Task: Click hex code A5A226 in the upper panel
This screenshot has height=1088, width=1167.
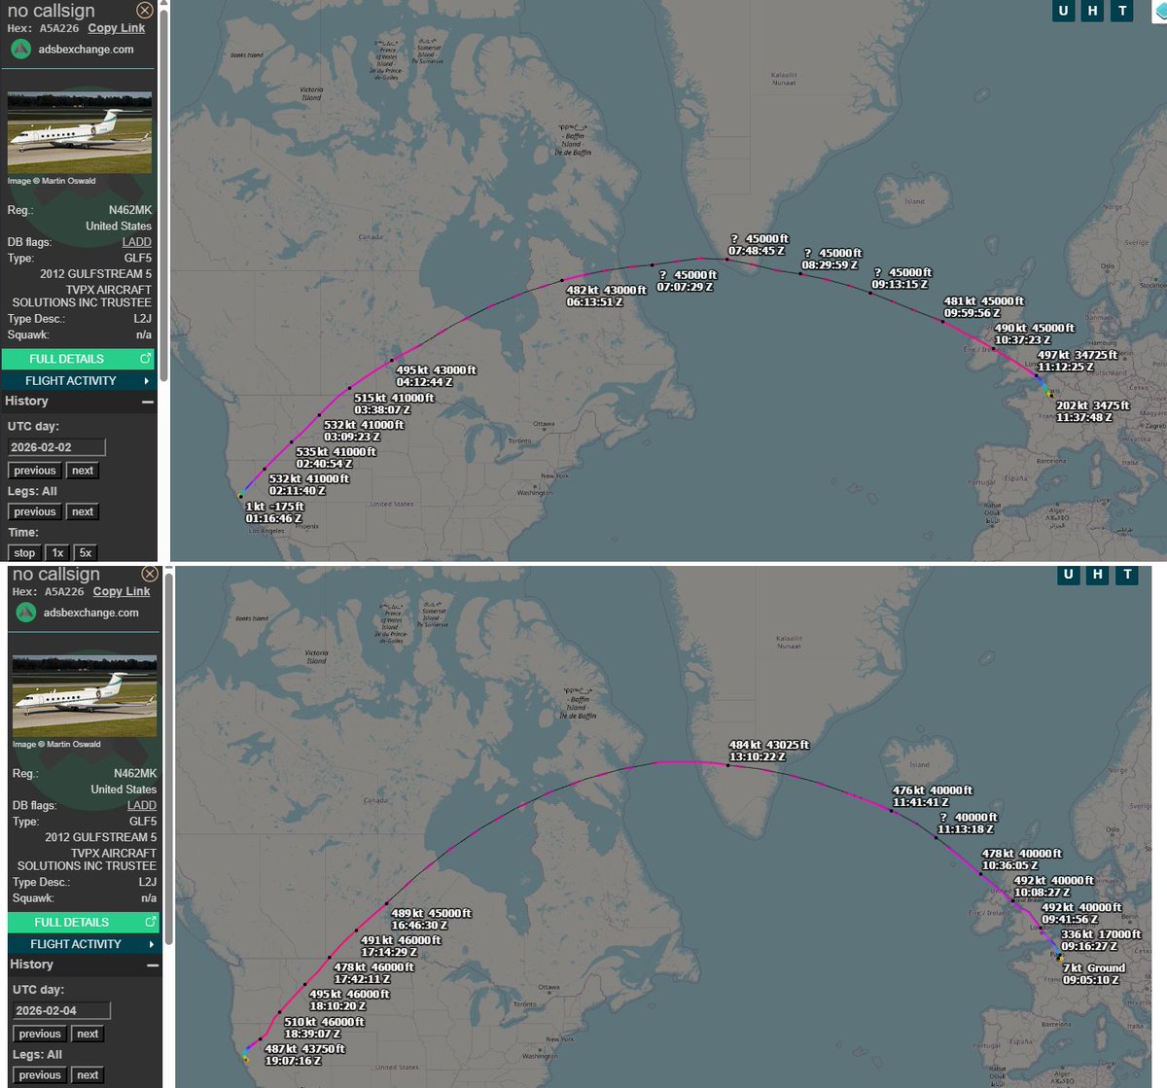Action: [x=61, y=28]
